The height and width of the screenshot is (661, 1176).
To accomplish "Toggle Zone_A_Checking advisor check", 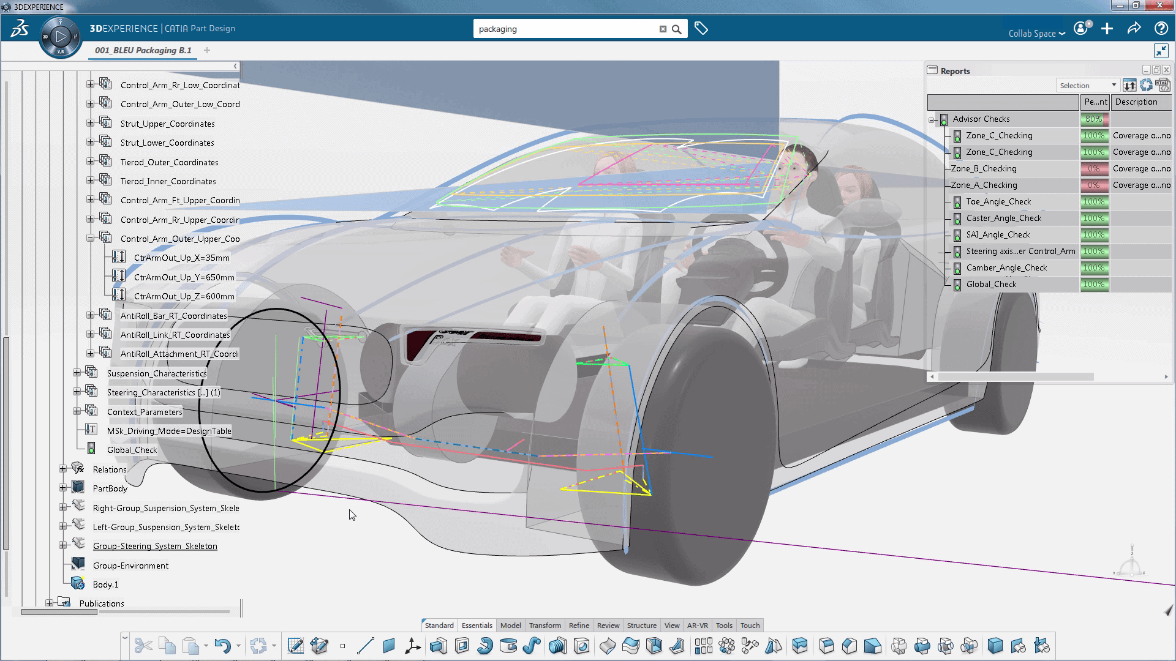I will 984,185.
